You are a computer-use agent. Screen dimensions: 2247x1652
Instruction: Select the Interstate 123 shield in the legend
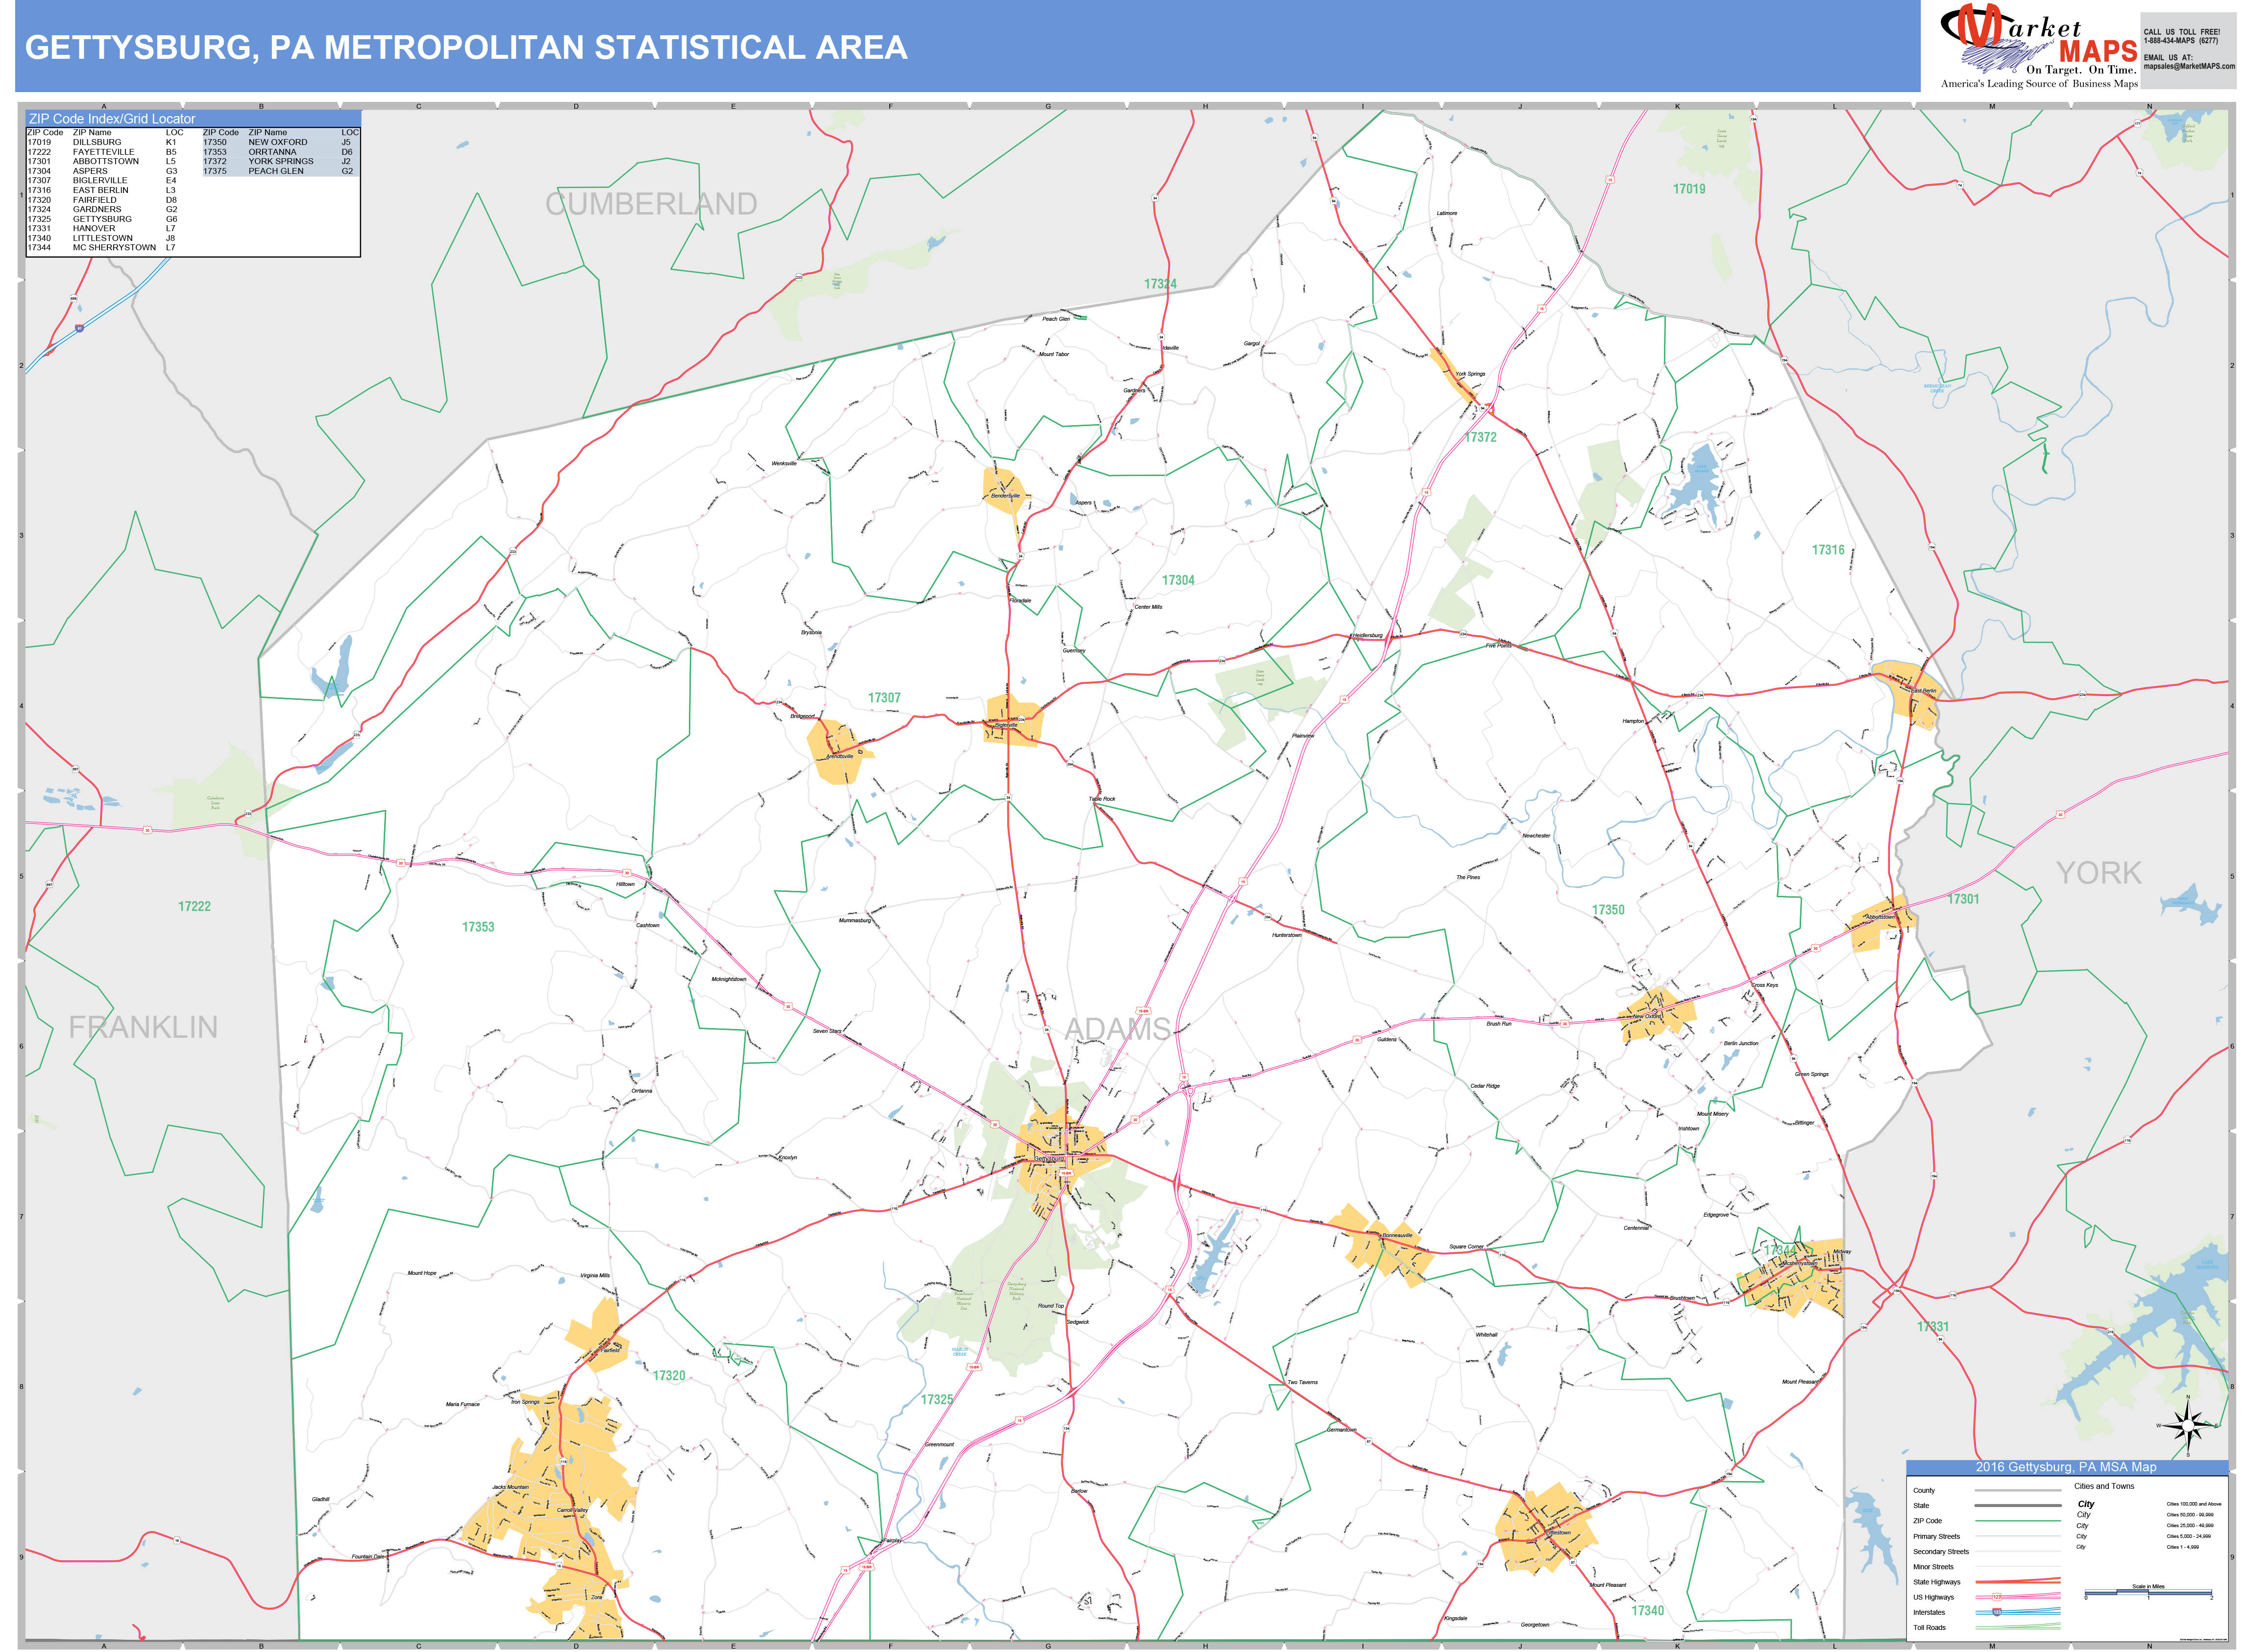[1997, 1612]
